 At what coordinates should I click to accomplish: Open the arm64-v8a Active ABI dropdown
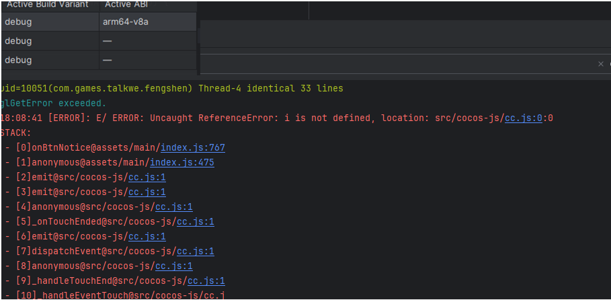pyautogui.click(x=147, y=22)
